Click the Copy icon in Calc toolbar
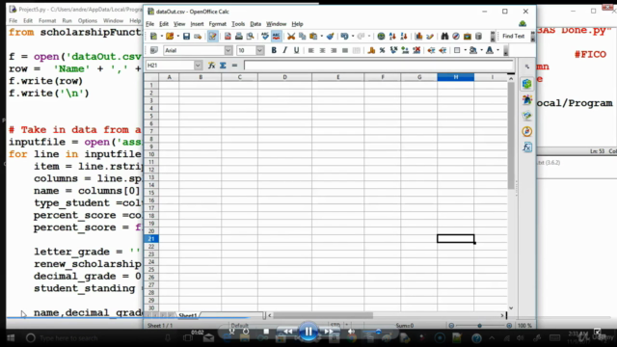 (302, 37)
